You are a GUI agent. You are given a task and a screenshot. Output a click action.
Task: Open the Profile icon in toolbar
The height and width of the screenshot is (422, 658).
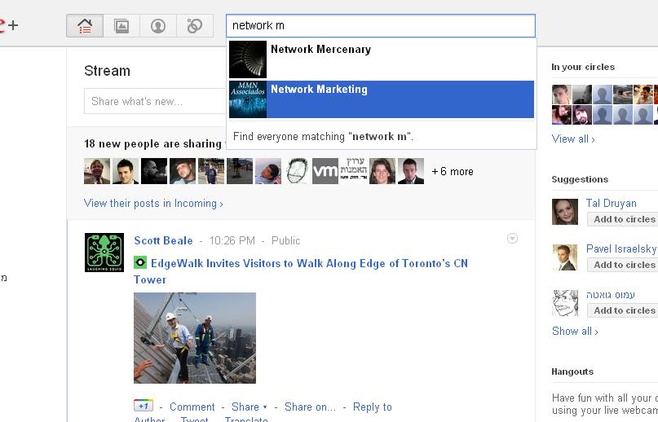[x=158, y=26]
